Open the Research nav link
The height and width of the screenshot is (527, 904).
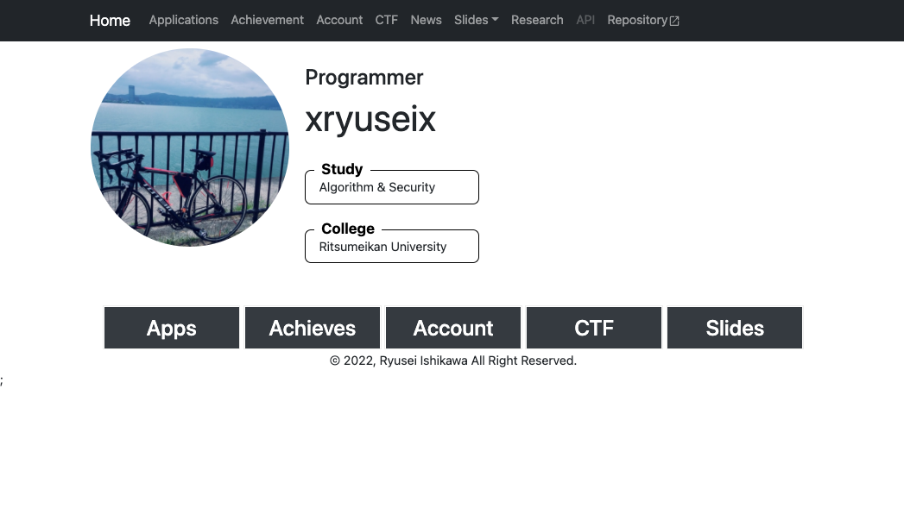coord(537,20)
